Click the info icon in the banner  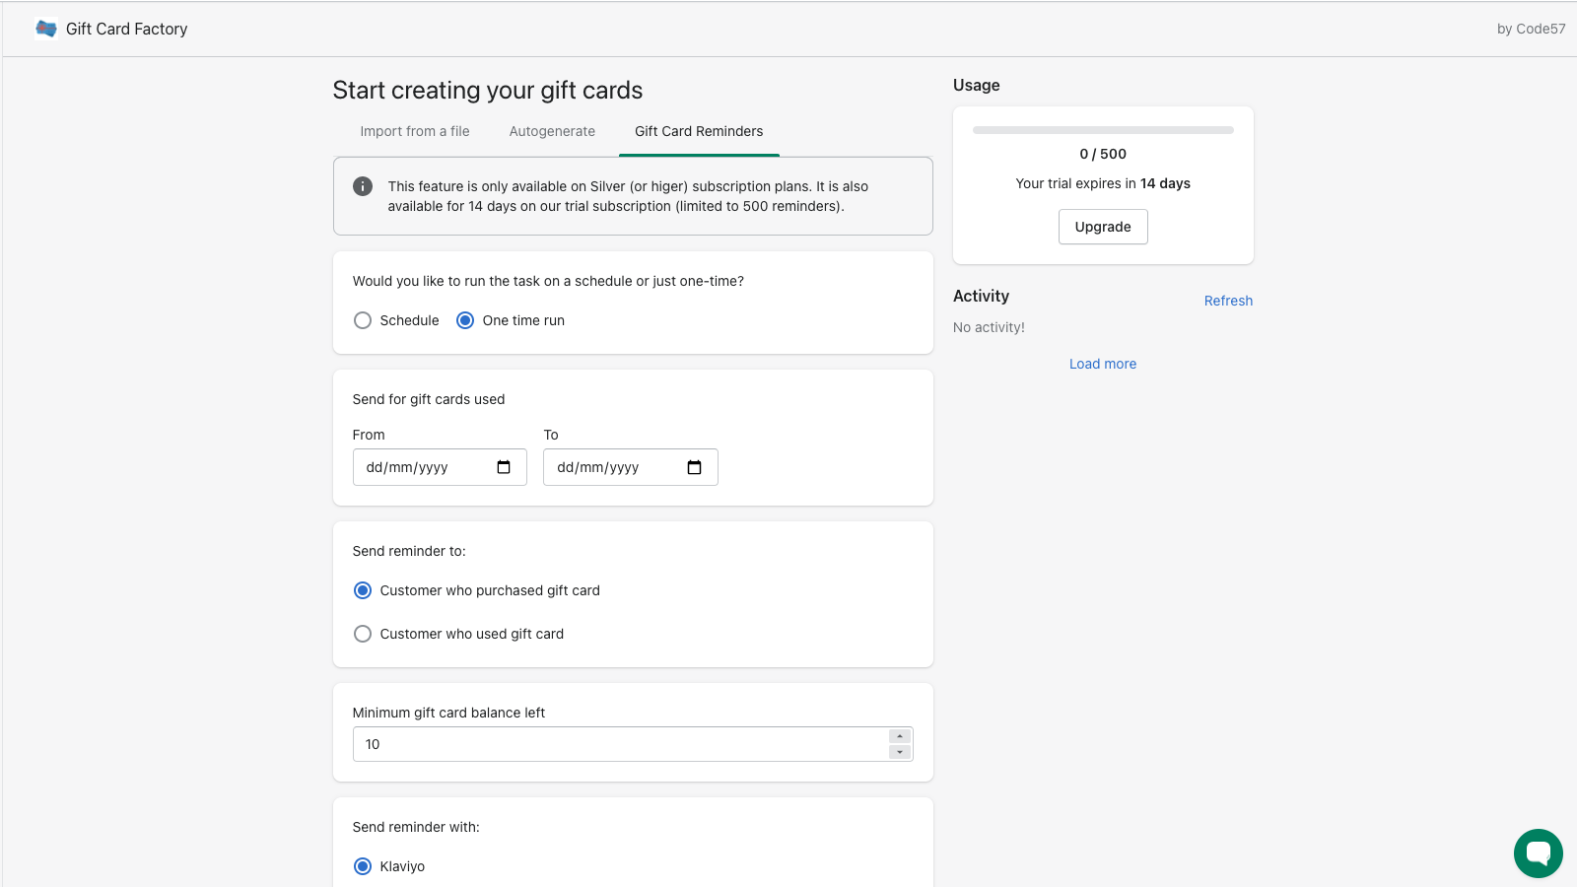pyautogui.click(x=363, y=186)
